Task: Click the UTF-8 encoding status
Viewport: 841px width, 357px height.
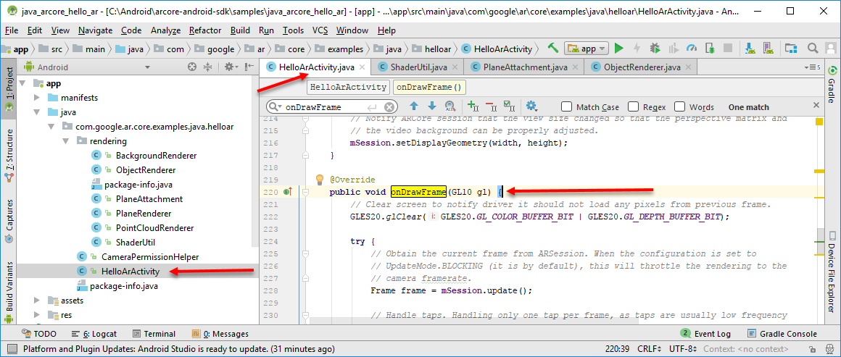Action: pyautogui.click(x=683, y=348)
